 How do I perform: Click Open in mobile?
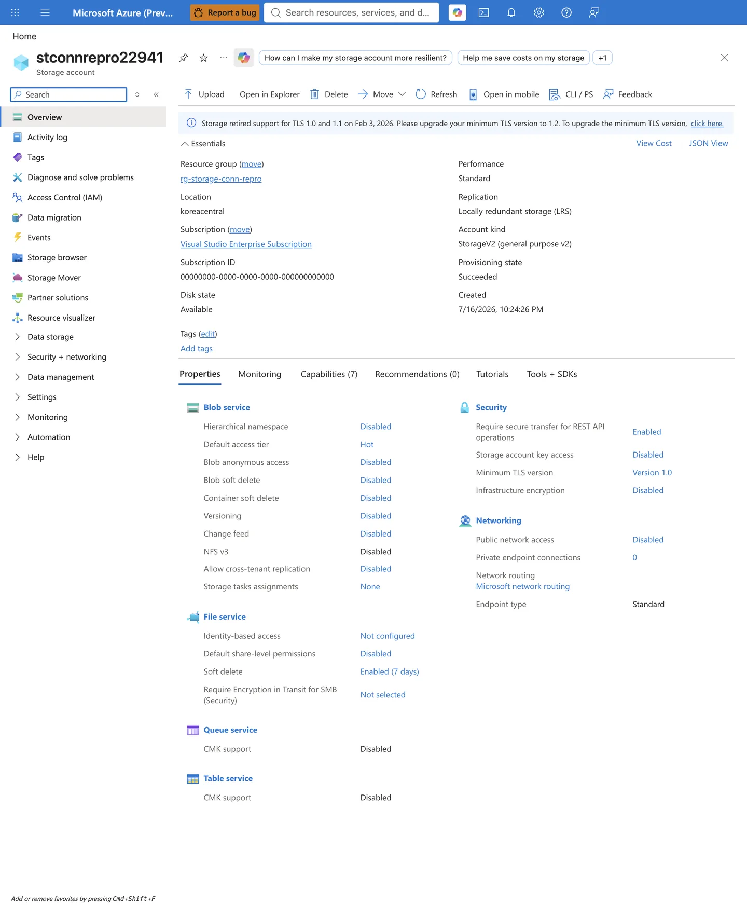pos(504,94)
